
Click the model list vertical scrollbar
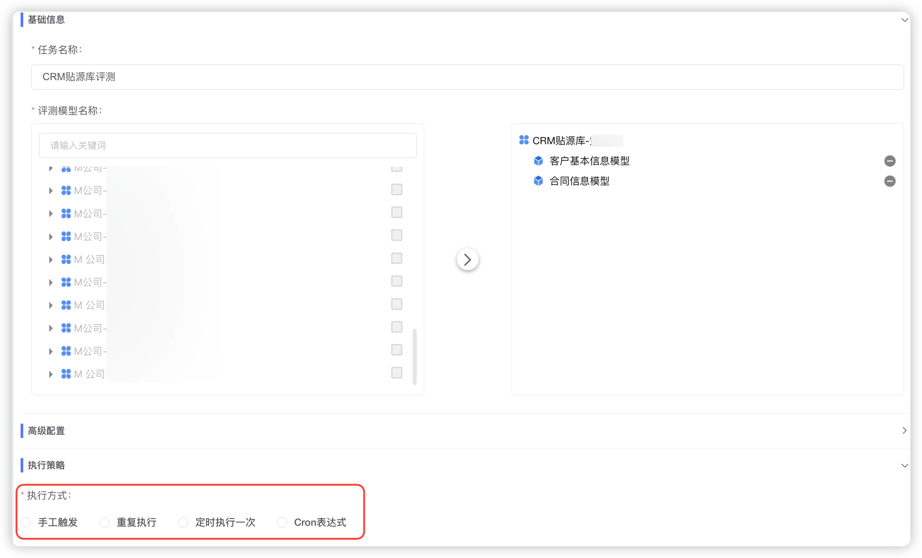tap(414, 356)
